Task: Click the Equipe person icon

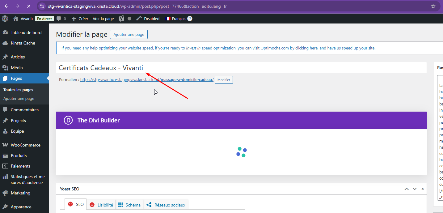Action: pyautogui.click(x=5, y=131)
